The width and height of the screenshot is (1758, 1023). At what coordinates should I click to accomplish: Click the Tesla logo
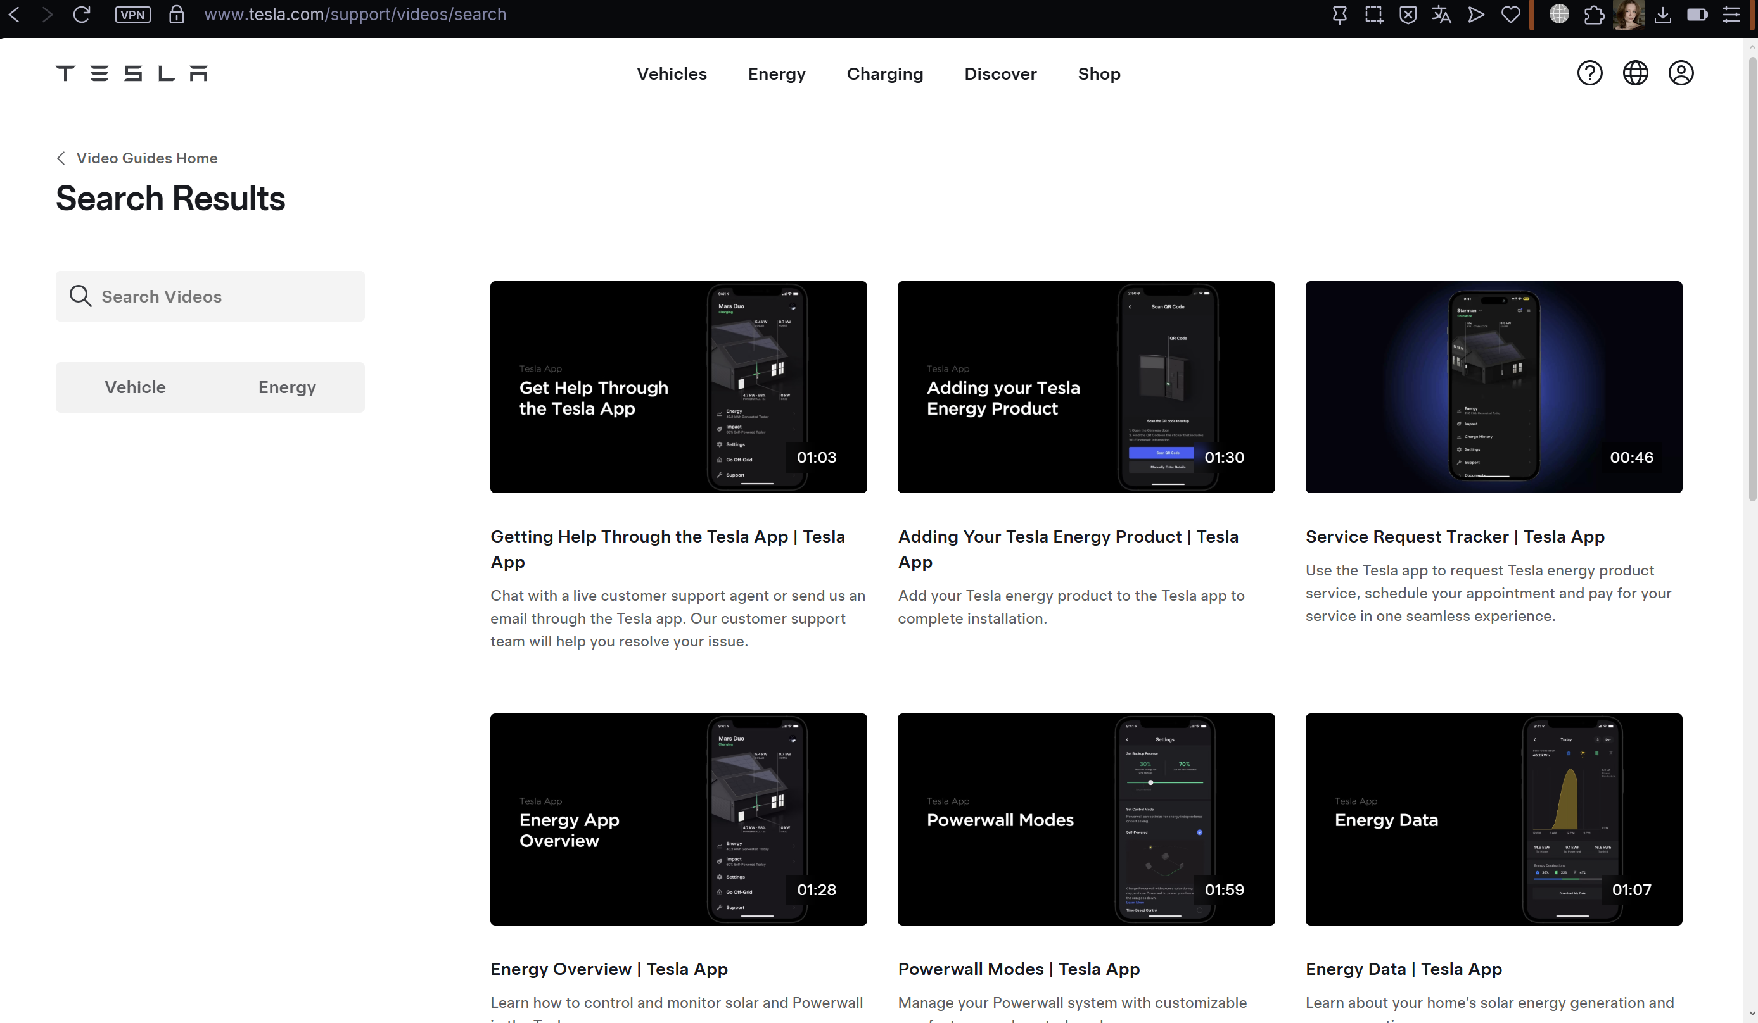point(131,73)
